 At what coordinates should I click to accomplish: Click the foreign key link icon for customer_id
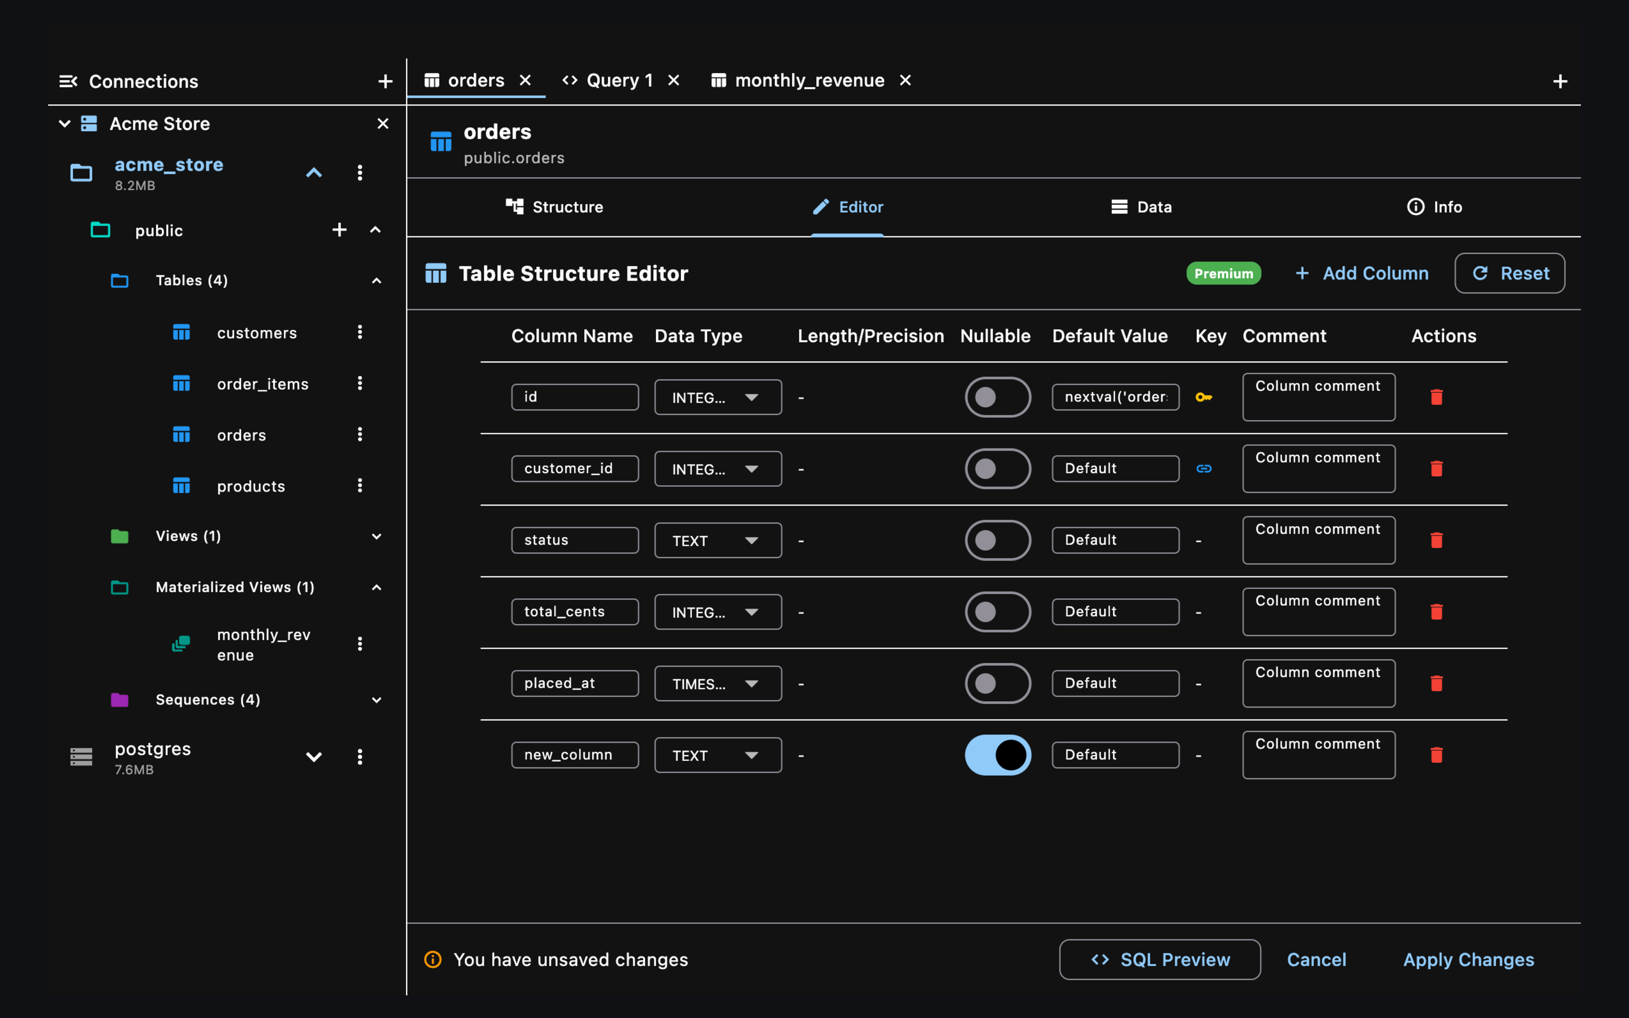1204,469
